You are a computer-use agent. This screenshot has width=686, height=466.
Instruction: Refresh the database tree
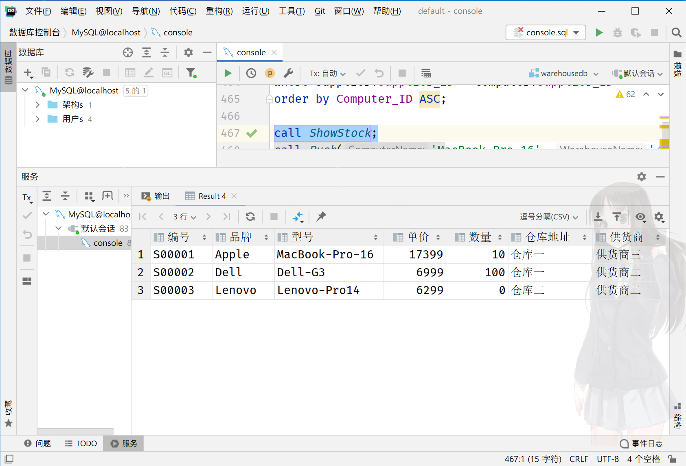pos(70,72)
